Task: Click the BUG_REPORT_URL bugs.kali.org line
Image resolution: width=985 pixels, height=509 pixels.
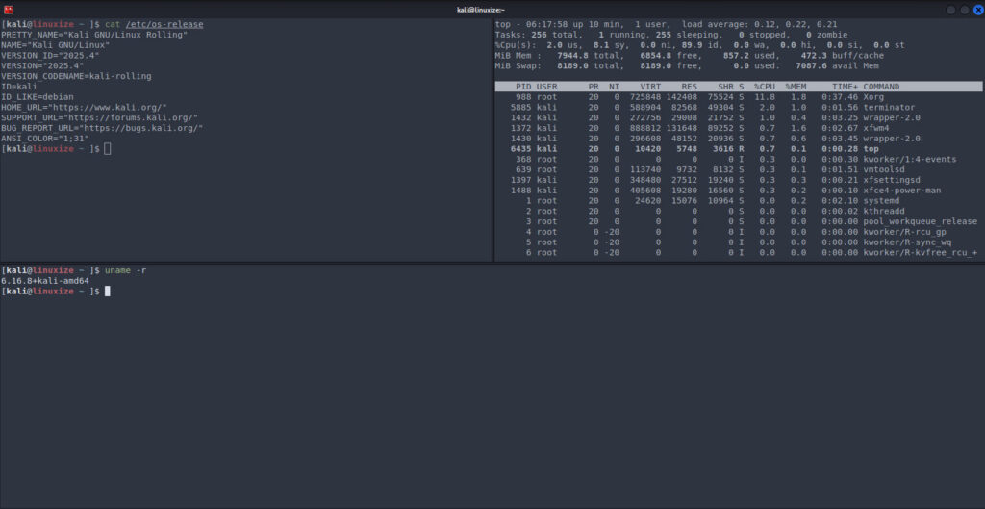Action: pos(102,128)
